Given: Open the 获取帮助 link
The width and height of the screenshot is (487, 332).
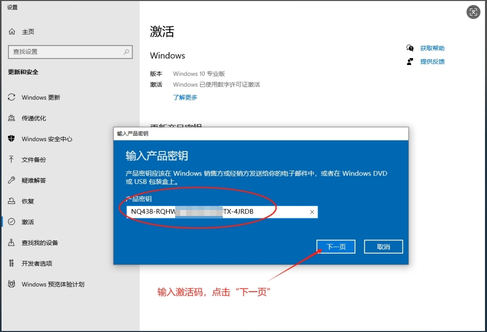Looking at the screenshot, I should point(432,48).
